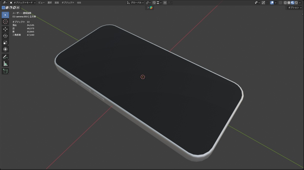The height and width of the screenshot is (170, 304).
Task: Click the vertex count 34,535
Action: (x=31, y=25)
